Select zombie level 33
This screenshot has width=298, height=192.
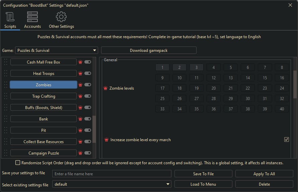(162, 109)
